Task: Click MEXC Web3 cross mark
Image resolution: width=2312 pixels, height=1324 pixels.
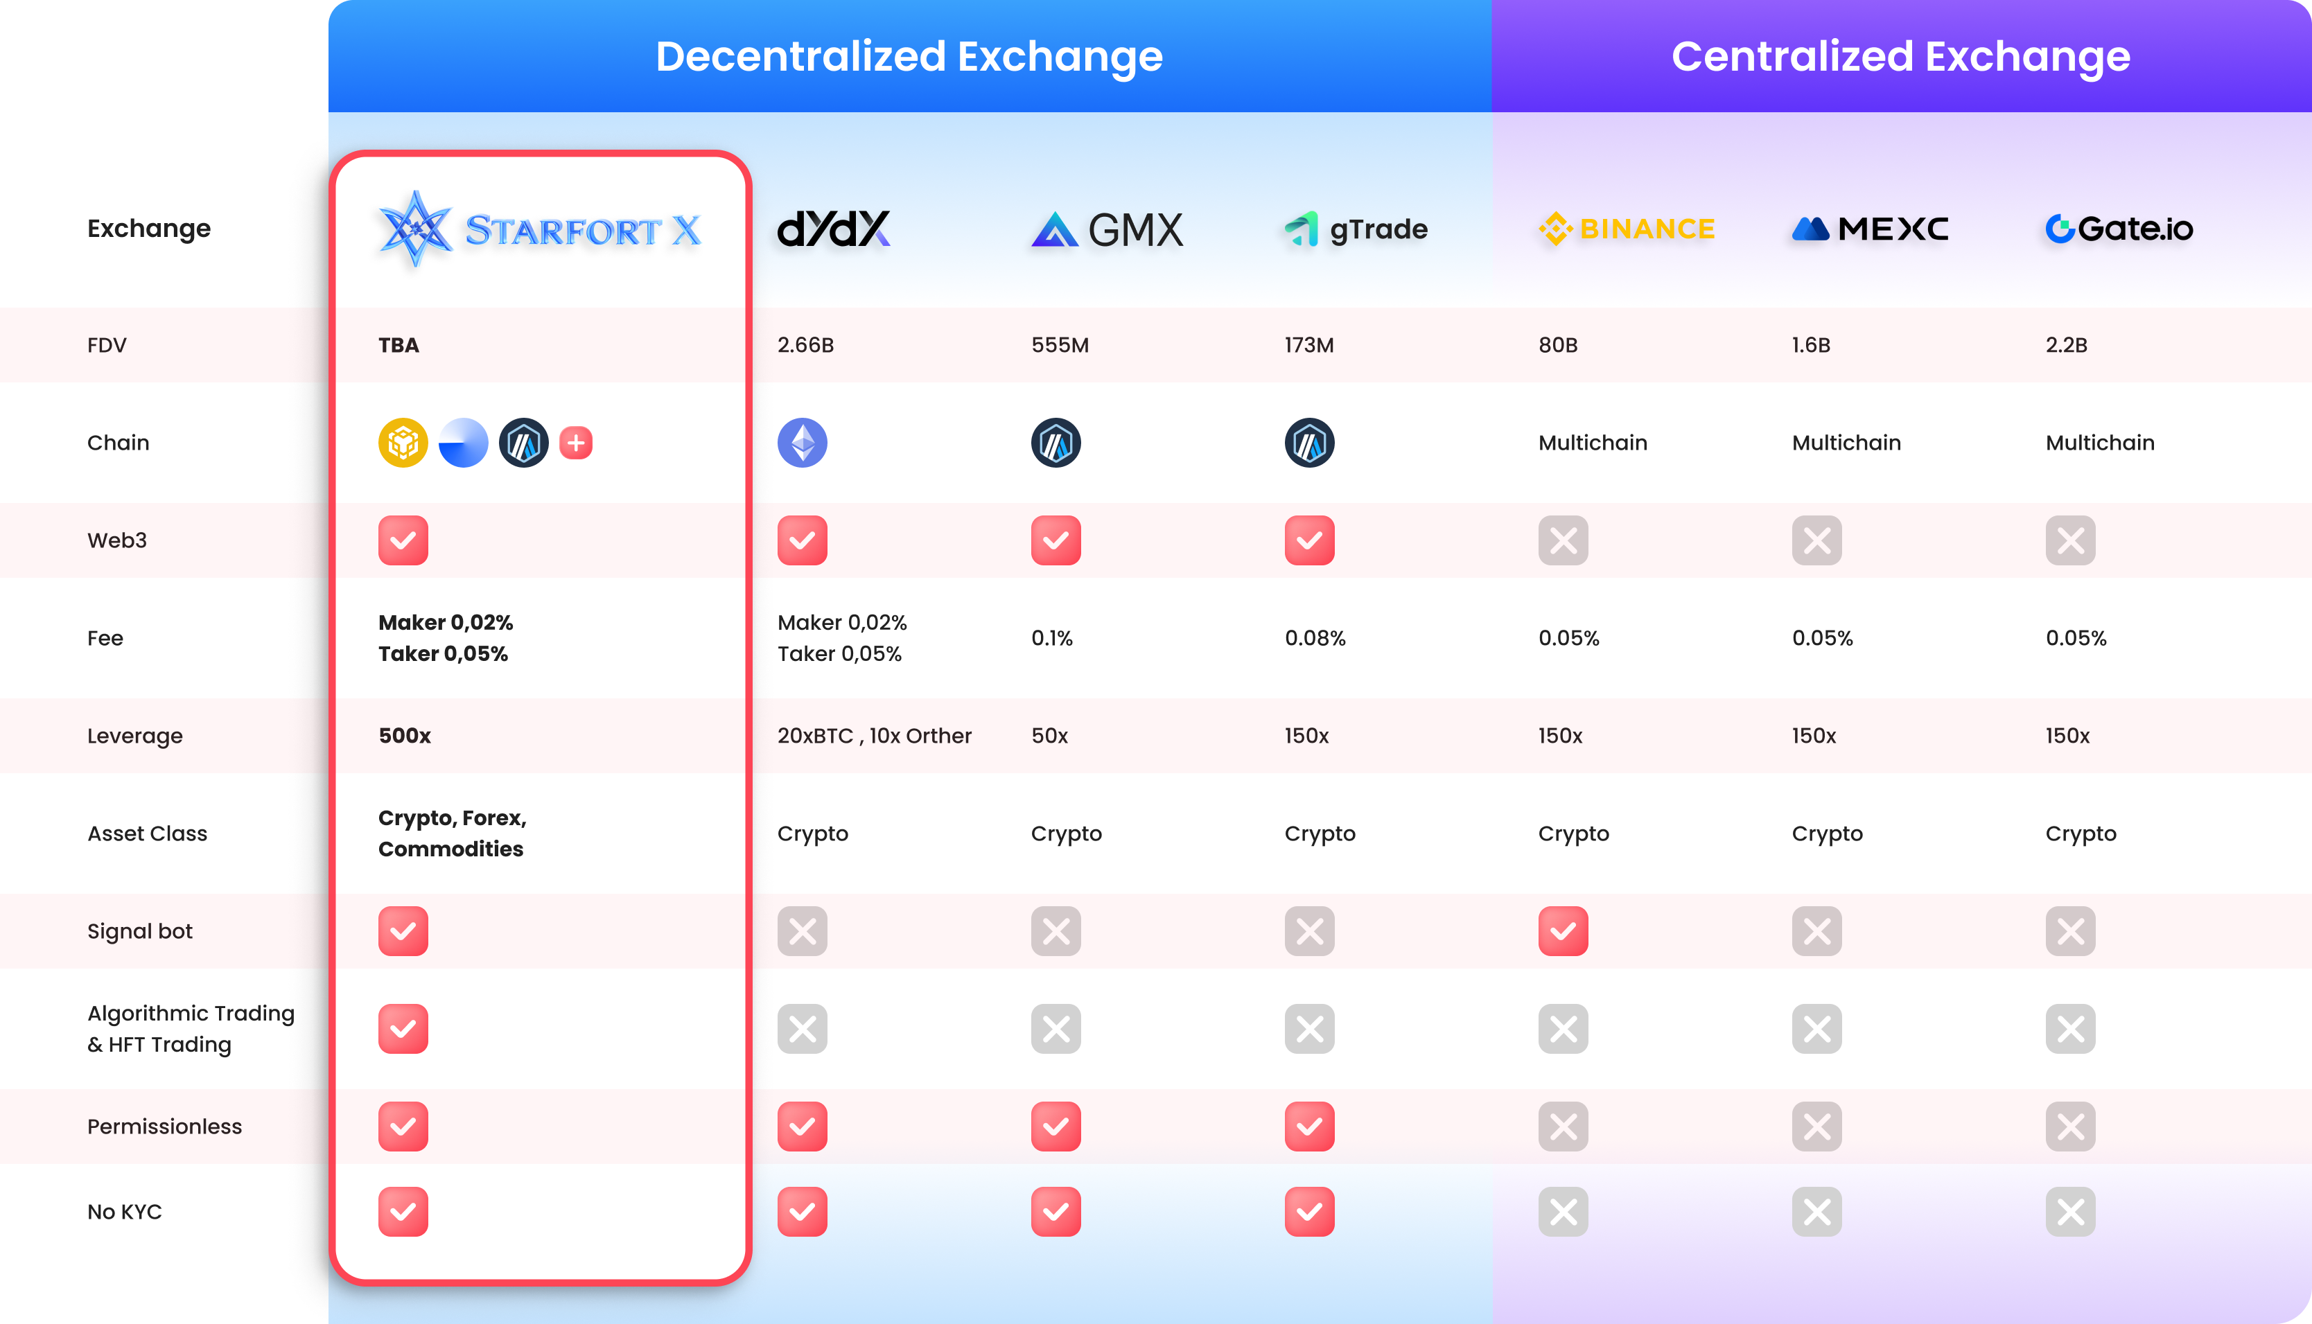Action: pos(1817,540)
